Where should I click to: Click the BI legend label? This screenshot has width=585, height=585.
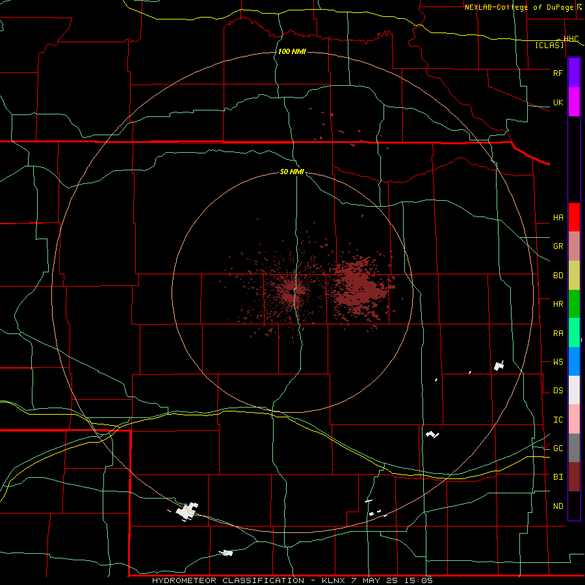coord(558,477)
